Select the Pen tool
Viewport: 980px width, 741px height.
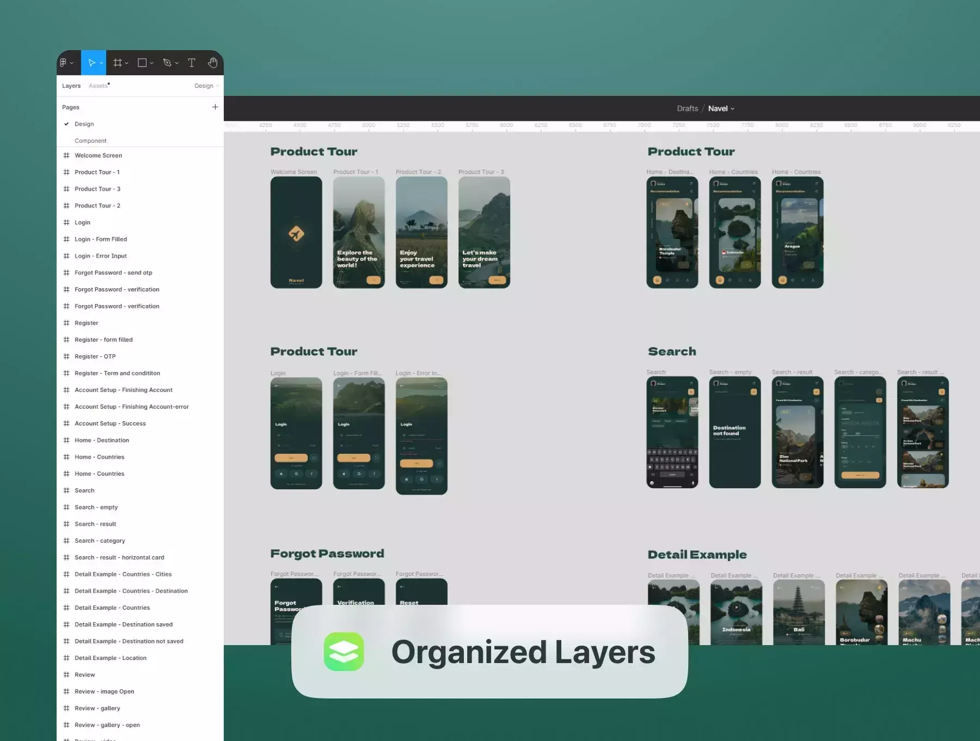point(167,63)
